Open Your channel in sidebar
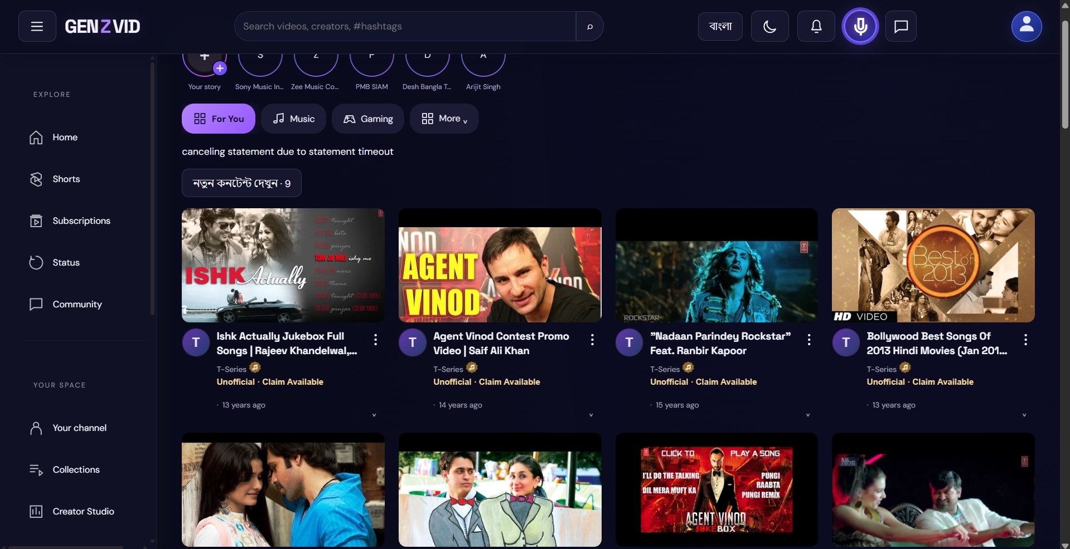 86,428
